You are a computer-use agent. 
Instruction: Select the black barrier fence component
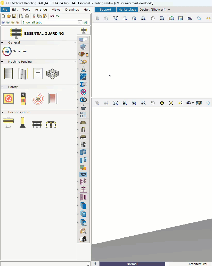point(37,124)
